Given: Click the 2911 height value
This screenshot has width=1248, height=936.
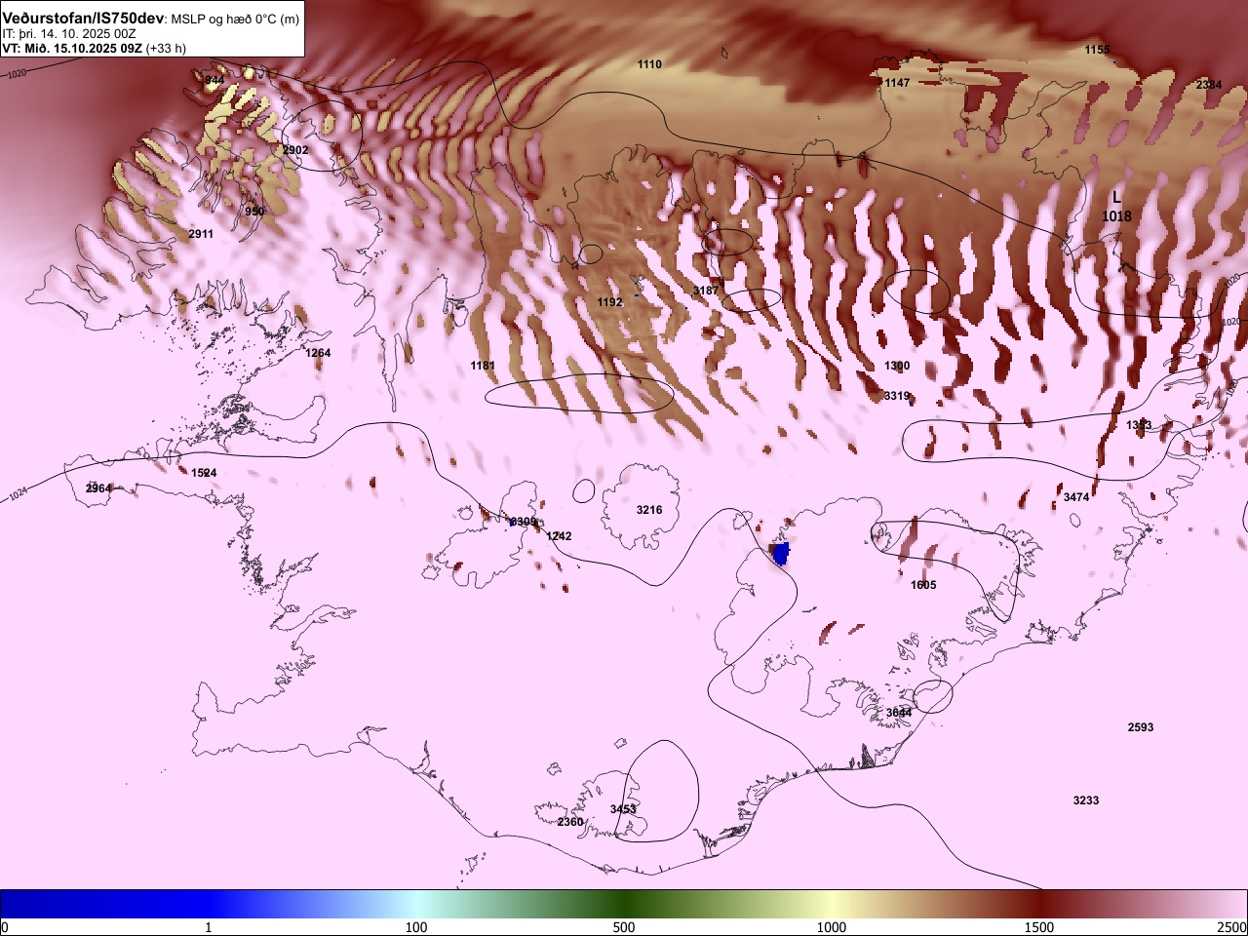Looking at the screenshot, I should pos(201,234).
